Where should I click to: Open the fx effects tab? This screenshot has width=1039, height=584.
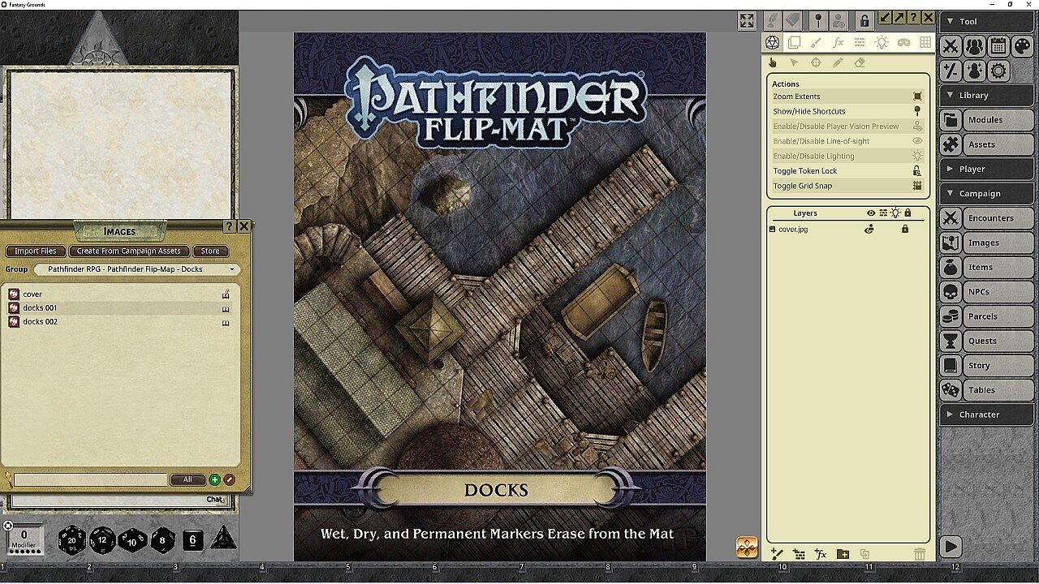pos(838,42)
